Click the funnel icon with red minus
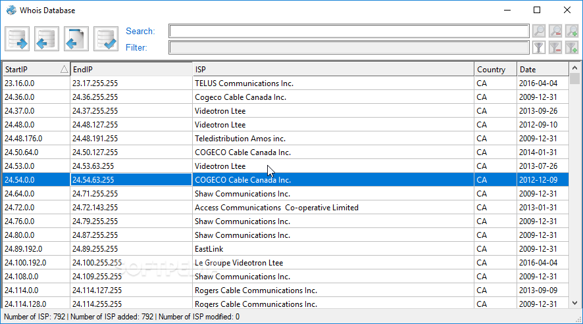This screenshot has width=583, height=324. 555,47
